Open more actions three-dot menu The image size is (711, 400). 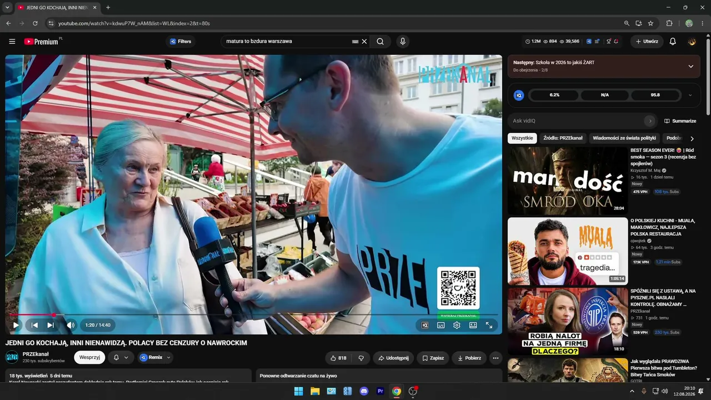[496, 358]
